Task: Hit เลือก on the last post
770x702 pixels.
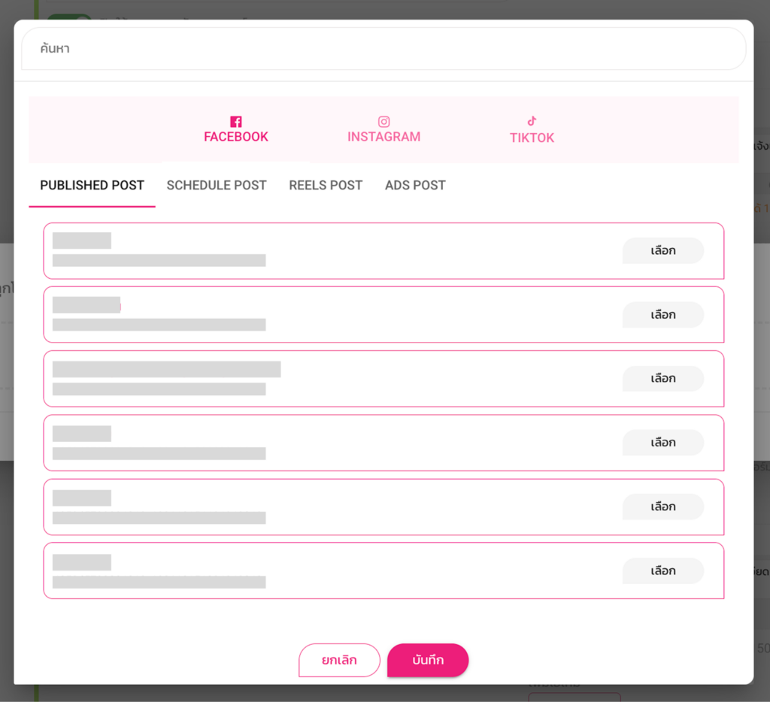Action: (662, 571)
